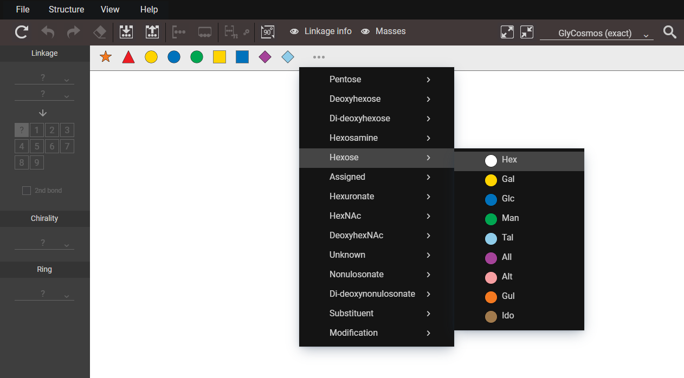Image resolution: width=684 pixels, height=378 pixels.
Task: Click the orange star monosaccharide shape
Action: pyautogui.click(x=106, y=57)
